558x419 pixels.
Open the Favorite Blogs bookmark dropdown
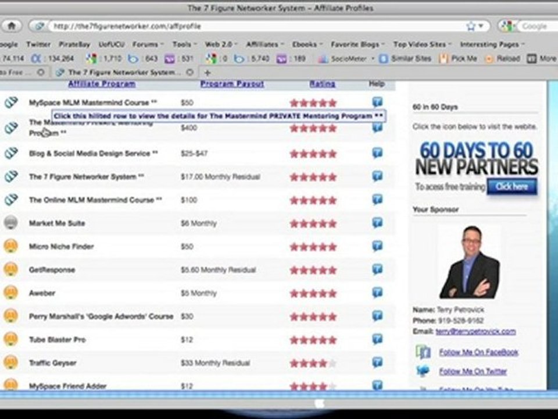[x=357, y=45]
